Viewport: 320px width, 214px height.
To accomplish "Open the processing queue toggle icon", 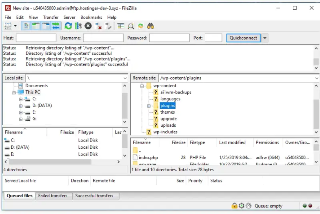I will click(78, 26).
